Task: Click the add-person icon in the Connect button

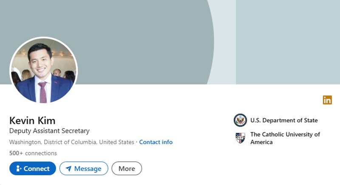Action: [x=19, y=168]
